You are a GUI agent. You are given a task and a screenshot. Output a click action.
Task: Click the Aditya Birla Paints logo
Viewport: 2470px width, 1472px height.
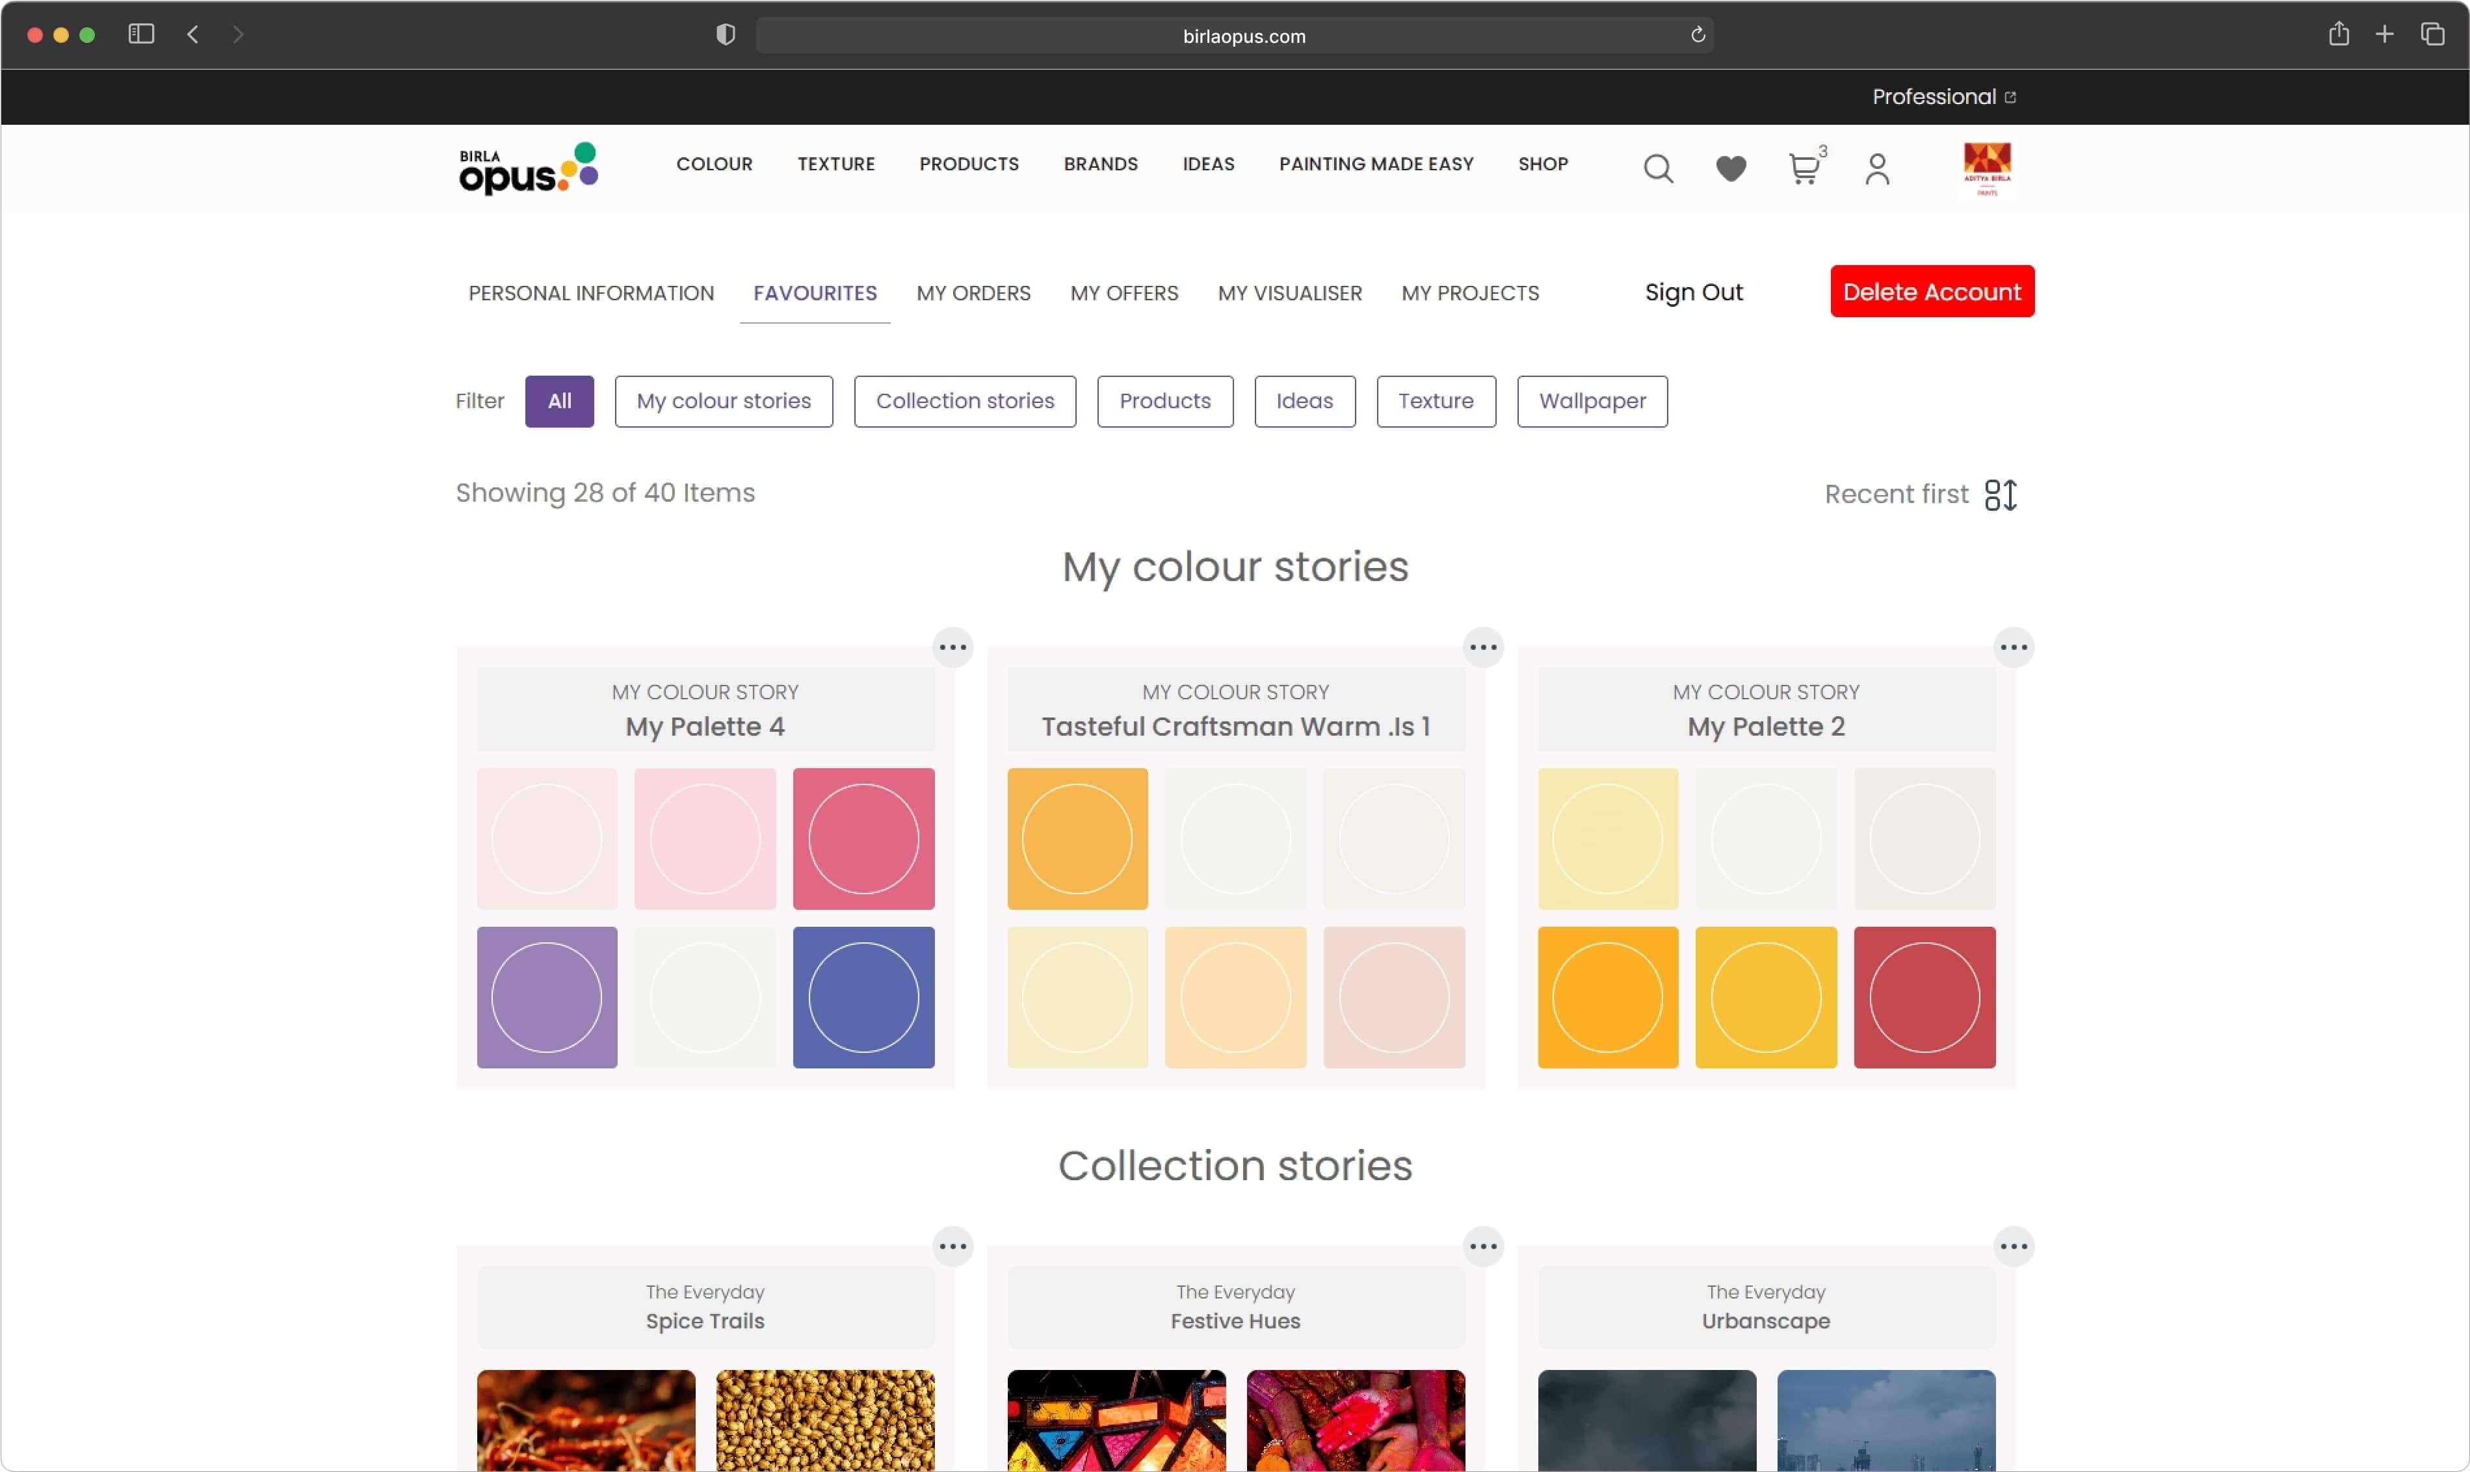pyautogui.click(x=1987, y=170)
